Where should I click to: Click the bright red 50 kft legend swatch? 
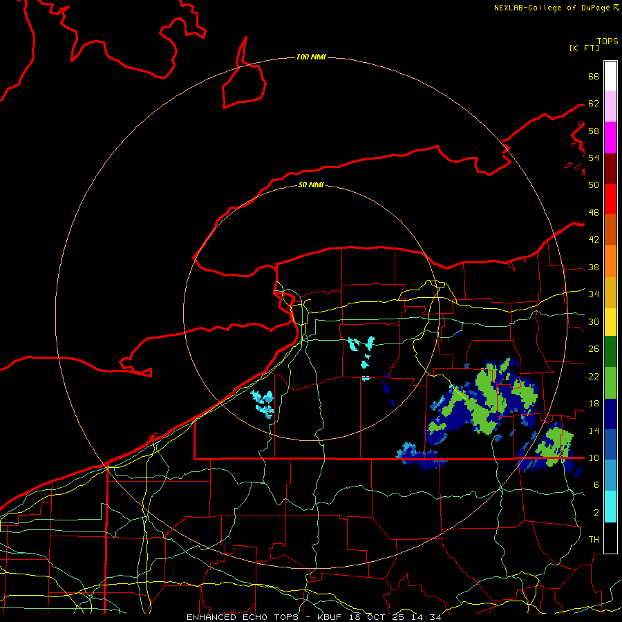pos(610,199)
